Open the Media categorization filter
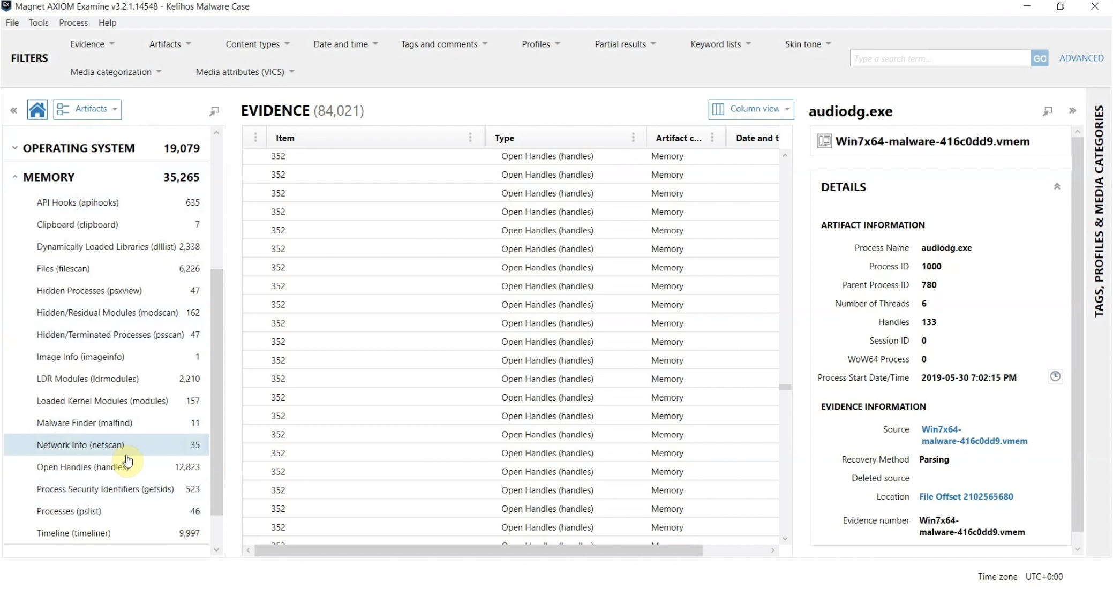 coord(116,72)
